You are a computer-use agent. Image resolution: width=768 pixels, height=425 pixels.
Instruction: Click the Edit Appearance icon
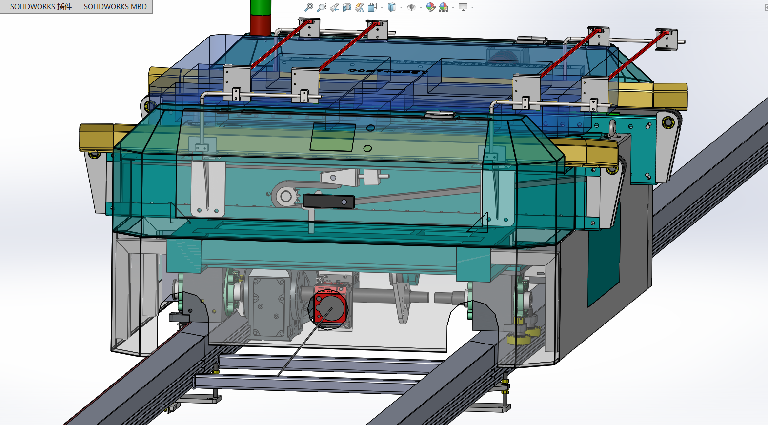click(x=431, y=7)
